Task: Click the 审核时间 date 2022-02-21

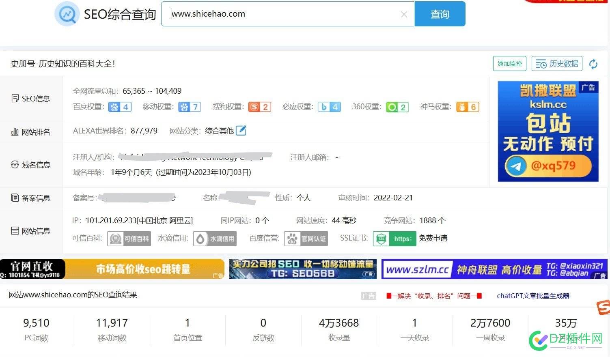Action: click(x=393, y=198)
